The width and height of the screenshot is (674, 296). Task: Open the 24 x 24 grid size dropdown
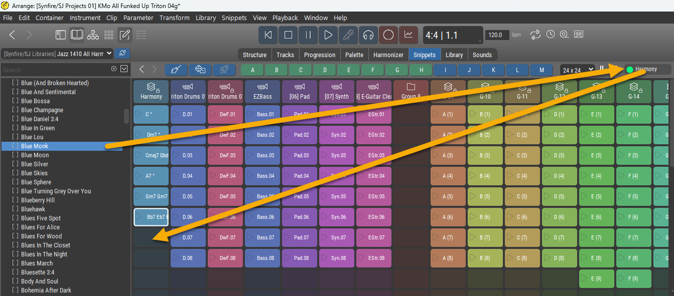(577, 70)
